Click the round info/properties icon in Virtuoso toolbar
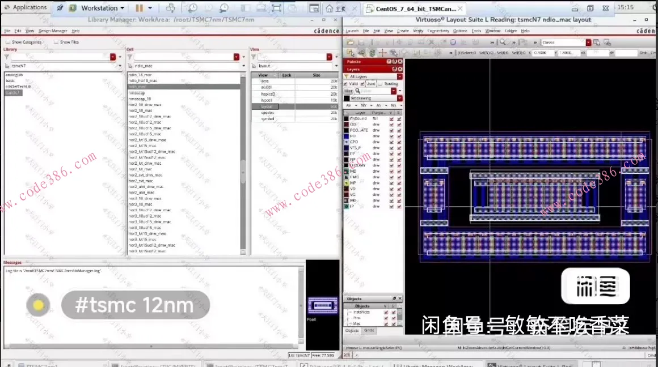The height and width of the screenshot is (367, 658). [453, 42]
